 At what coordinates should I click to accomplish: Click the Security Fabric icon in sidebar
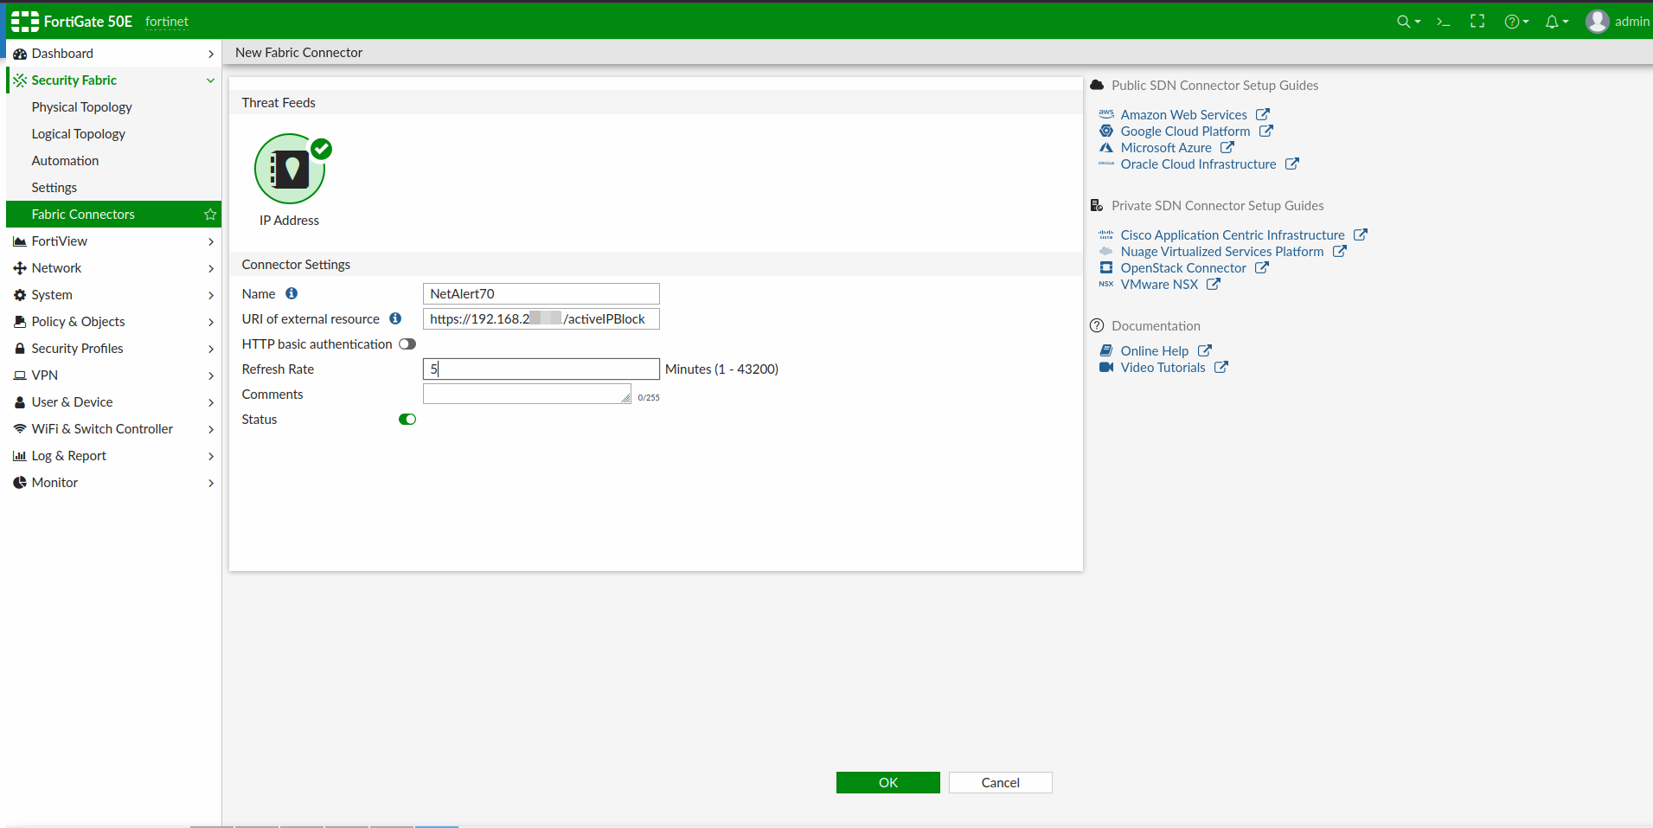(x=20, y=80)
